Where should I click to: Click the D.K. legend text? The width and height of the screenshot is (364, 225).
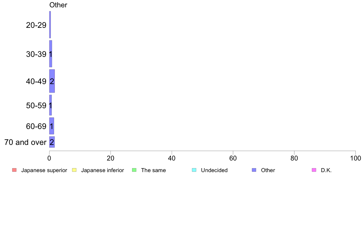click(x=326, y=170)
